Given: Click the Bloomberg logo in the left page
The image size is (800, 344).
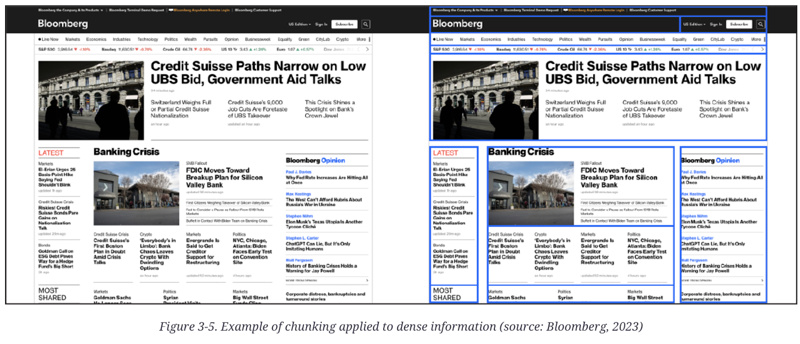Looking at the screenshot, I should click(x=63, y=24).
